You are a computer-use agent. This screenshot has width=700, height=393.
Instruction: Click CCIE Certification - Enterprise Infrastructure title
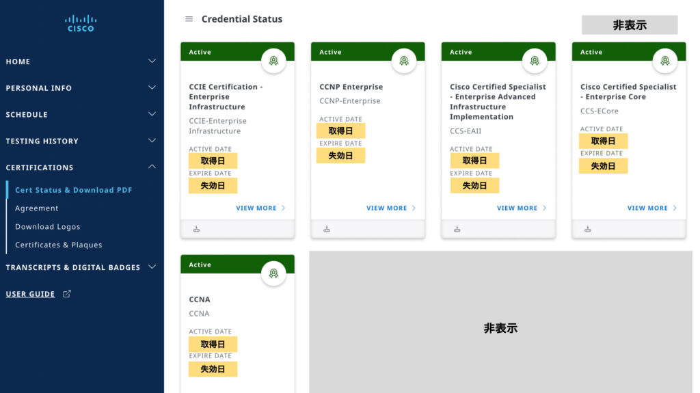pyautogui.click(x=226, y=97)
